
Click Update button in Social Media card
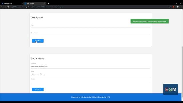tap(38, 89)
